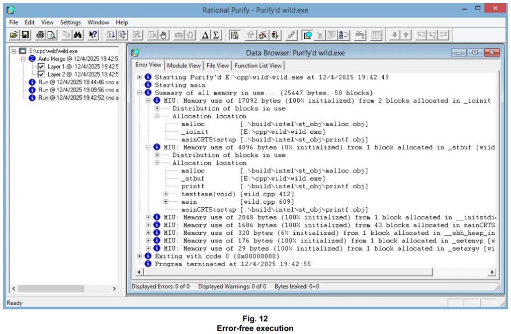
Task: Select the Run at 19:09:56 entry
Action: click(78, 90)
